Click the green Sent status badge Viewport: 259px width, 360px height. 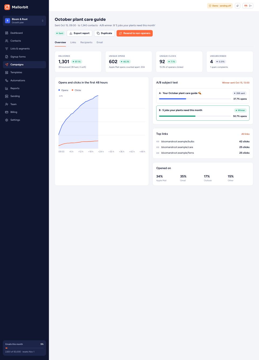[x=60, y=33]
